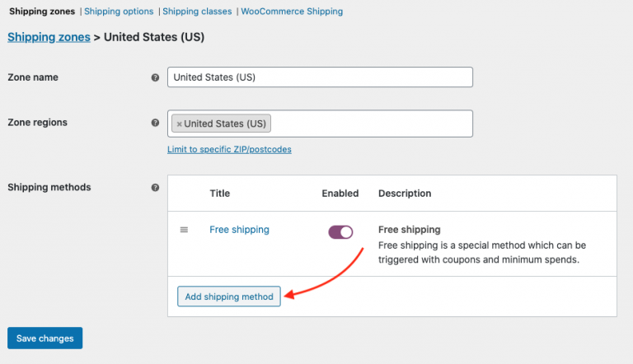This screenshot has height=364, width=633.
Task: Switch to the WooCommerce Shipping tab
Action: (292, 12)
